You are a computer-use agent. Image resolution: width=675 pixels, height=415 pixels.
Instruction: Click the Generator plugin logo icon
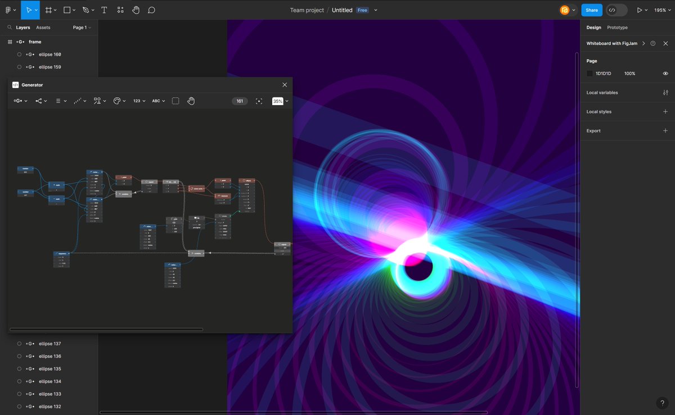click(15, 85)
